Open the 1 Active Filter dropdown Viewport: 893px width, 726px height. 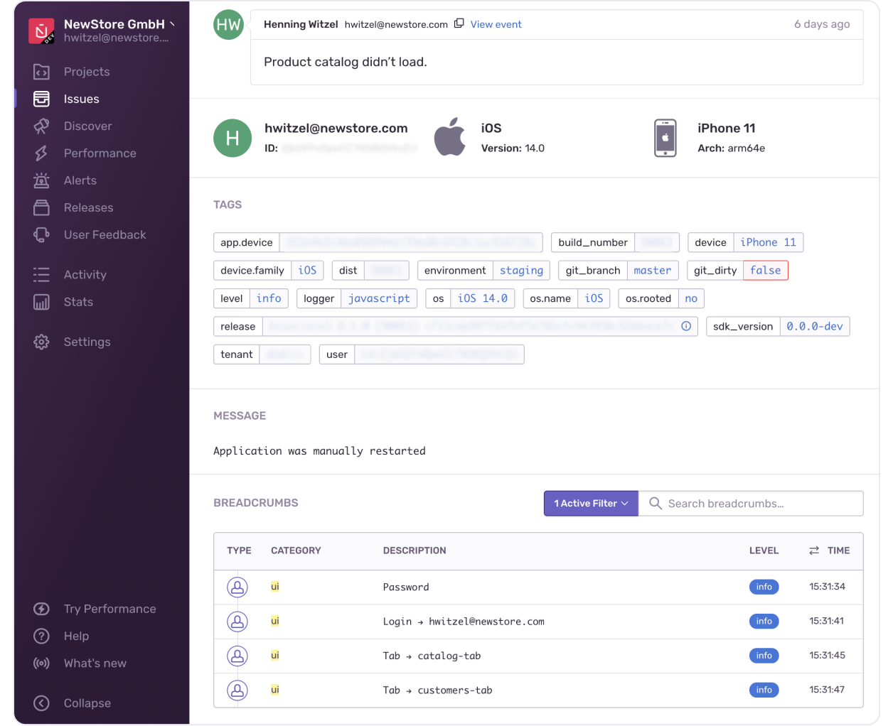click(591, 504)
